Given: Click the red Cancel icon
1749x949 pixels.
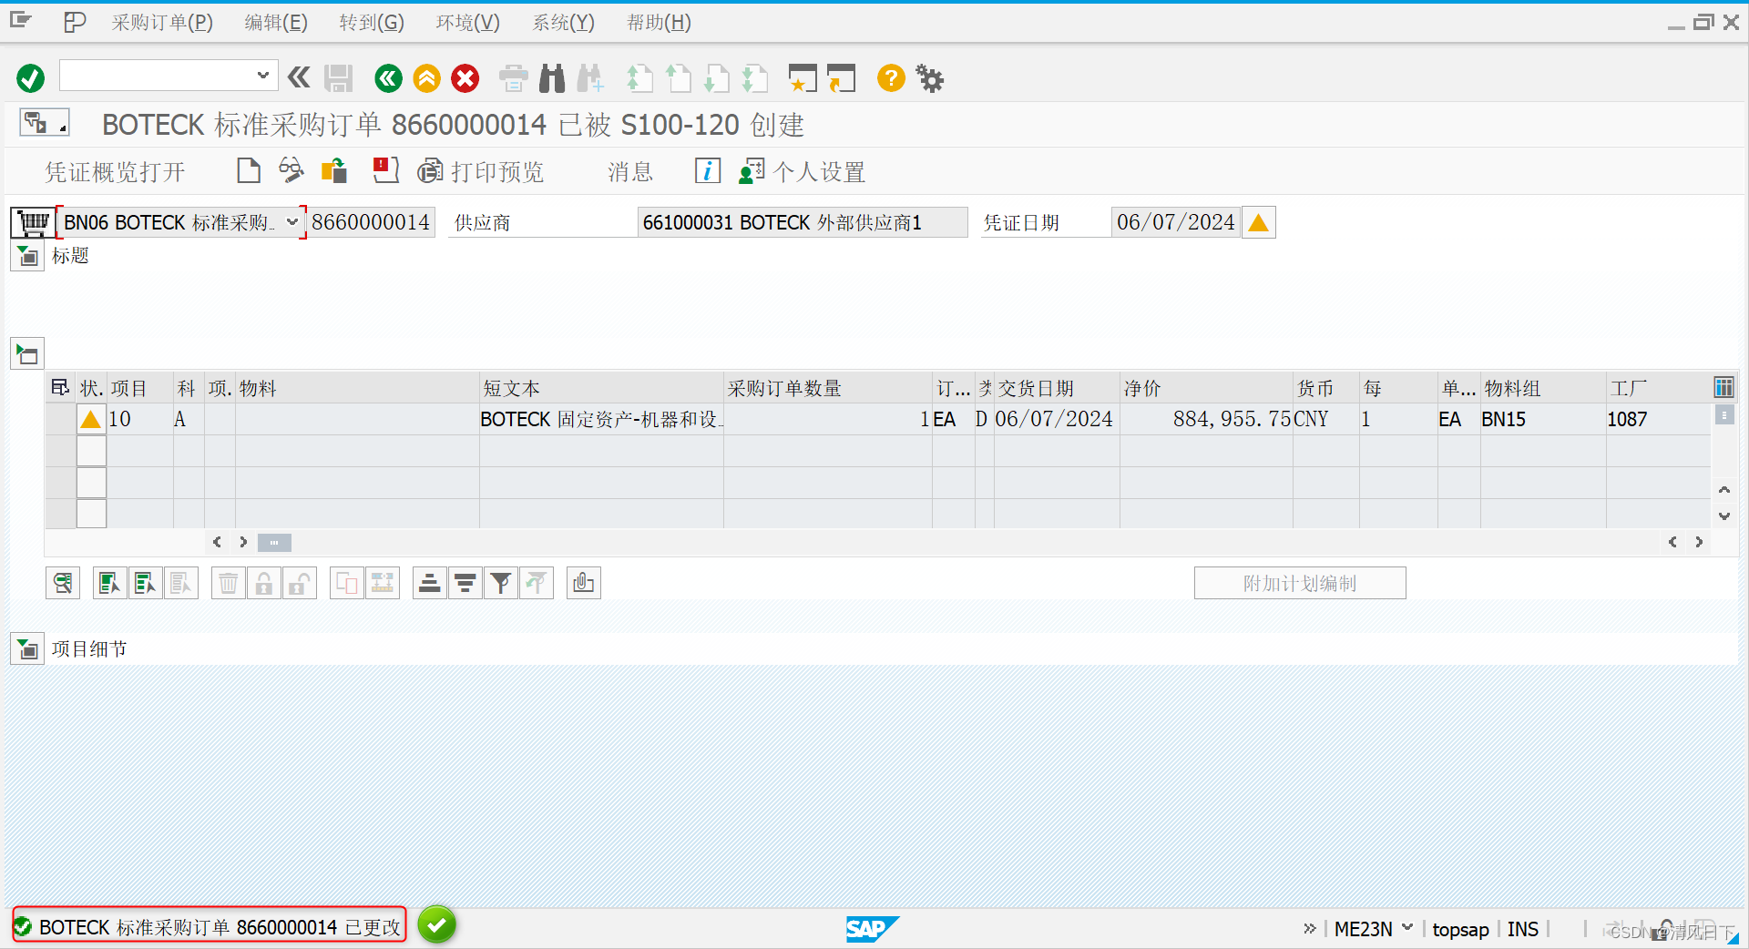Looking at the screenshot, I should click(x=465, y=78).
